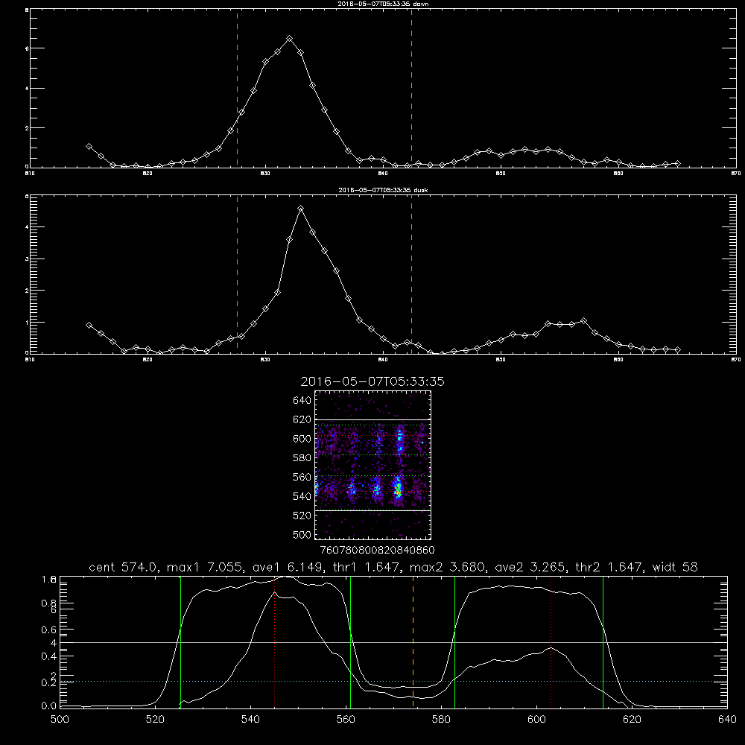Click the dawn plot title text

(383, 4)
